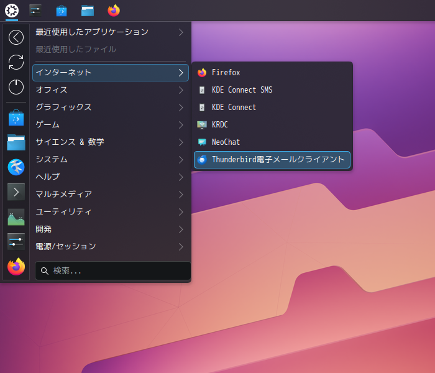Expand the 電源/セッション category
This screenshot has height=373, width=435.
pyautogui.click(x=111, y=246)
